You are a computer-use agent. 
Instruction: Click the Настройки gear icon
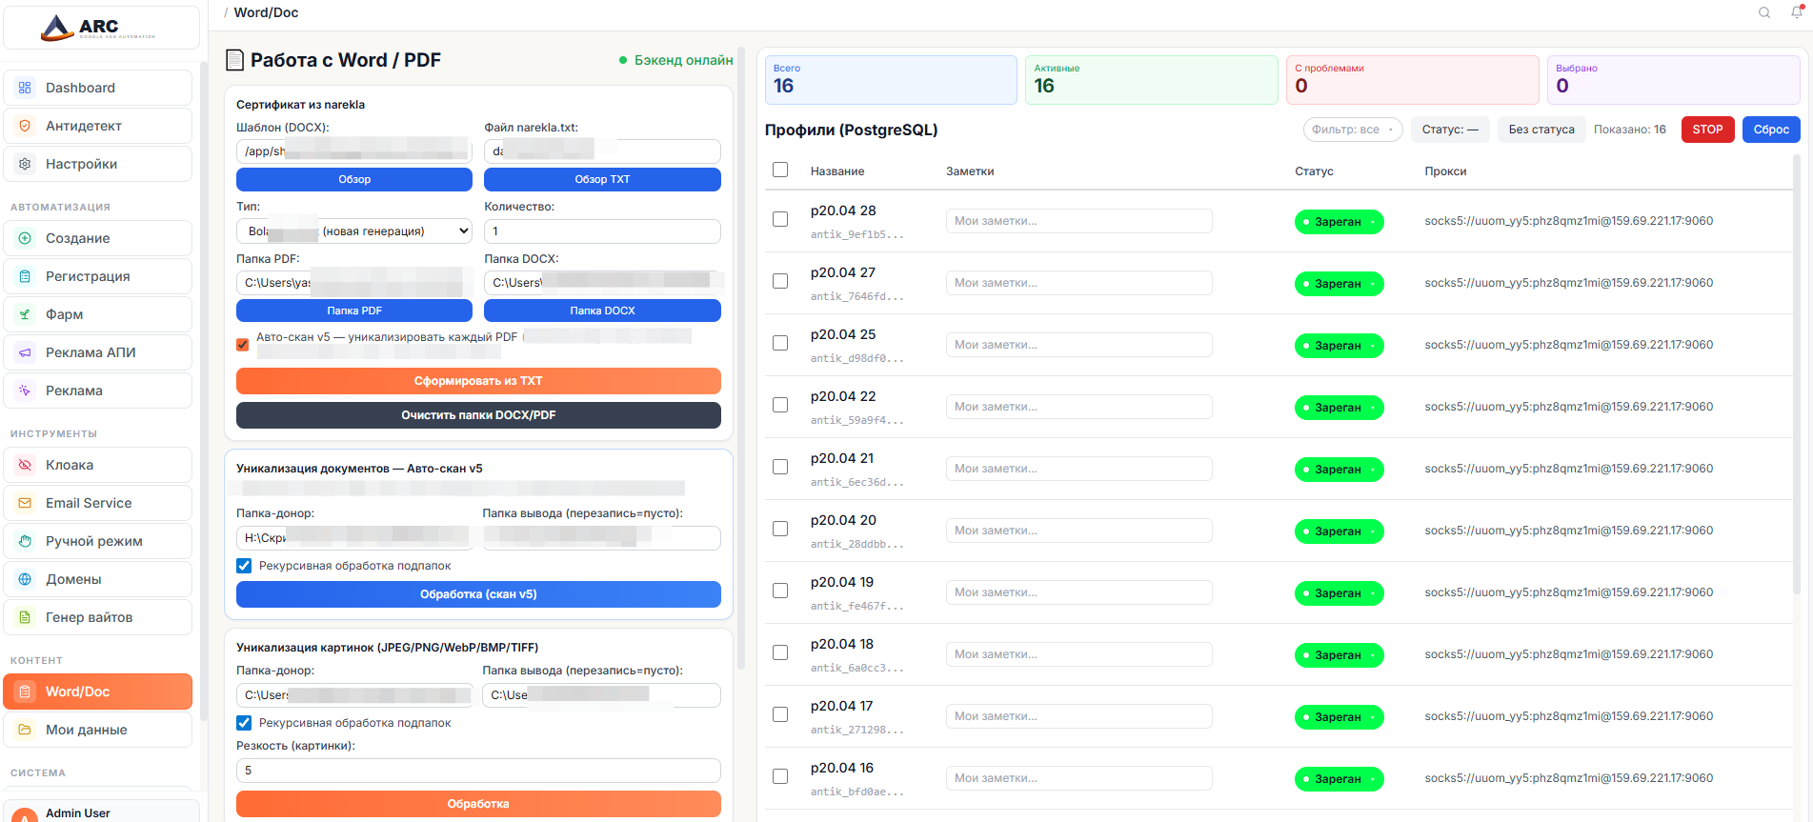click(26, 164)
